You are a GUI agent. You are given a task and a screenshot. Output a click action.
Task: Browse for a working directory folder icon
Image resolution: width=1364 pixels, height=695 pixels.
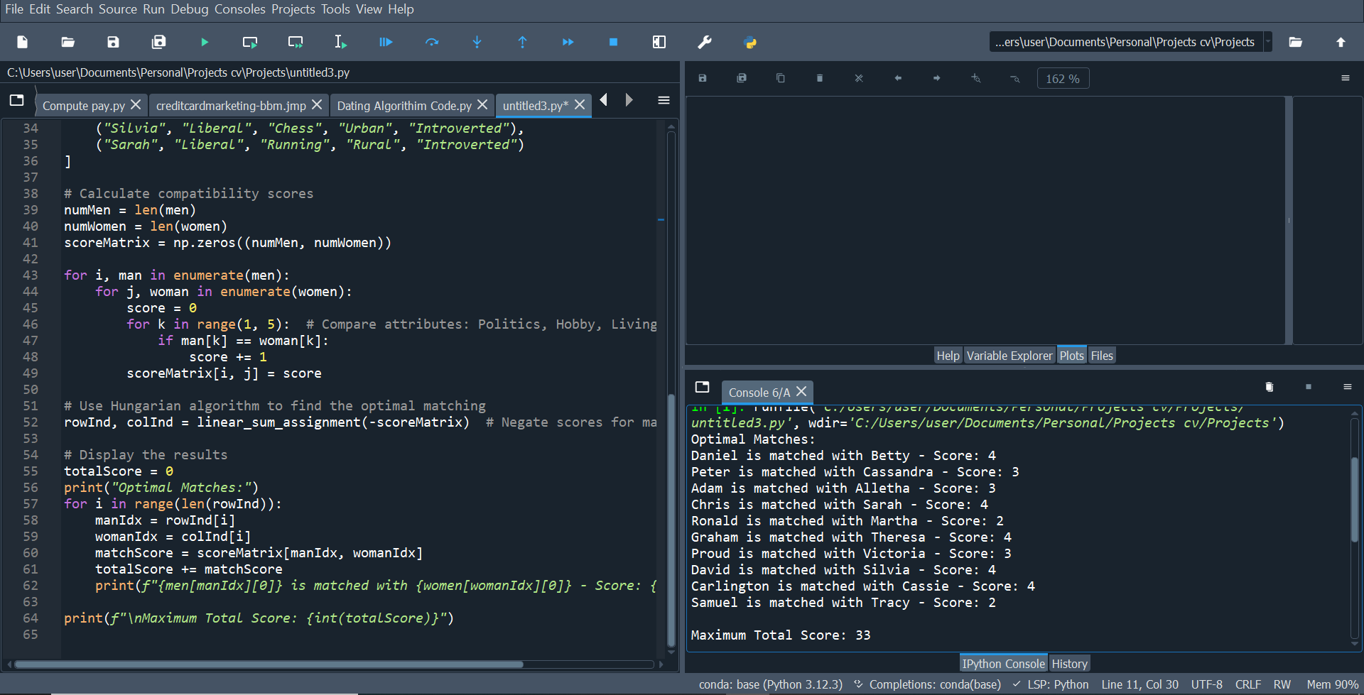point(1296,42)
